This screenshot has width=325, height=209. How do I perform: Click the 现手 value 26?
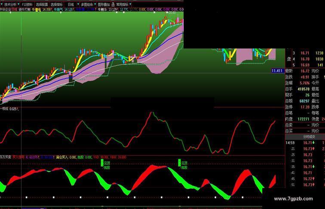click(307, 95)
